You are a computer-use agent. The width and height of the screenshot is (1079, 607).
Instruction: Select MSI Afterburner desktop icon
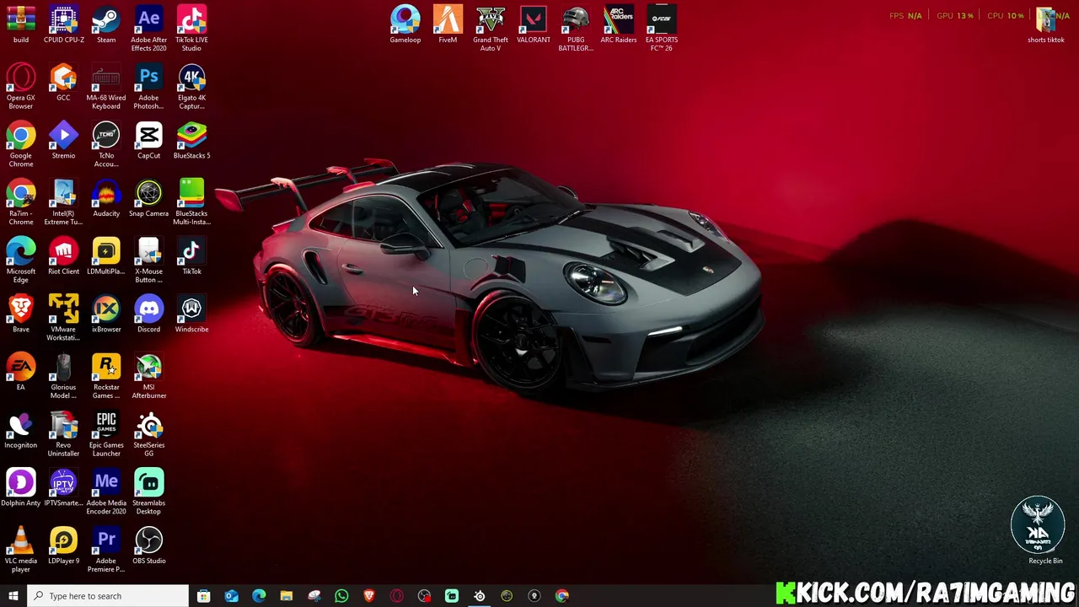tap(148, 376)
